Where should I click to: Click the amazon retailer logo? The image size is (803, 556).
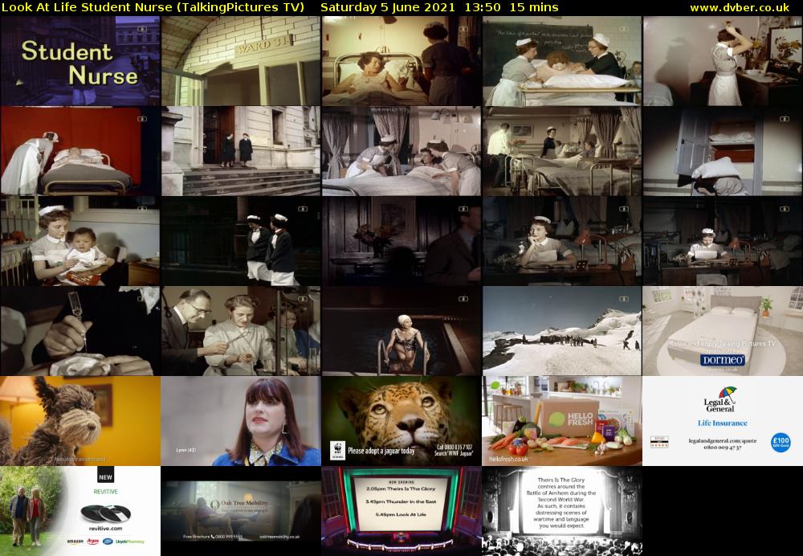click(75, 542)
